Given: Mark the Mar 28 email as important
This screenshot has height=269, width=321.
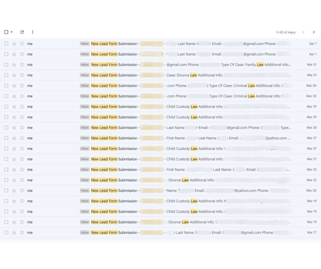Looking at the screenshot, I should pos(22,128).
